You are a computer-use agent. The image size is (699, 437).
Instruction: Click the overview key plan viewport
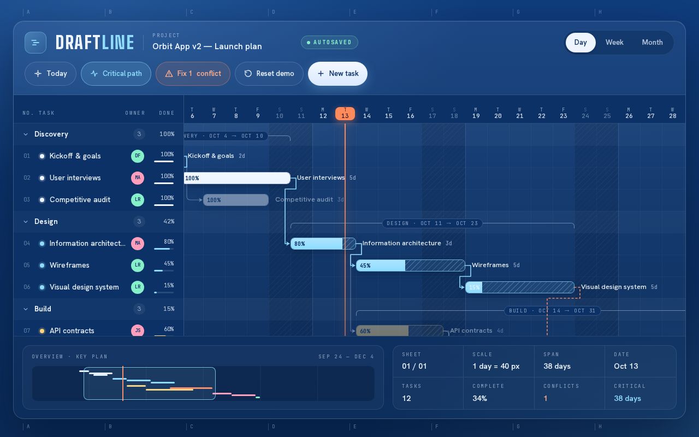[x=150, y=383]
